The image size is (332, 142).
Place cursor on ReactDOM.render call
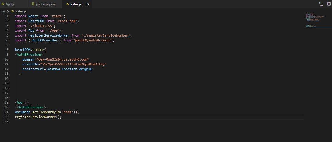pos(30,50)
